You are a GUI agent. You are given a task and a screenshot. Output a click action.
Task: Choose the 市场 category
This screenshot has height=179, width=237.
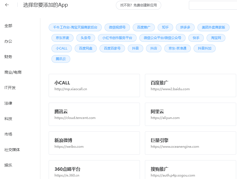8,134
